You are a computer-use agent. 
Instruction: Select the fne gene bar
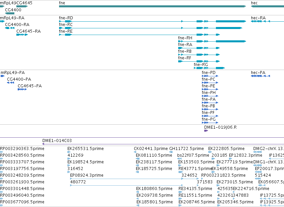153,6
